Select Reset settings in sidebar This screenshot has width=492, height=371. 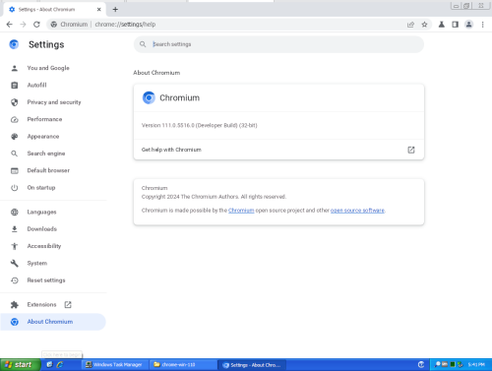point(46,280)
